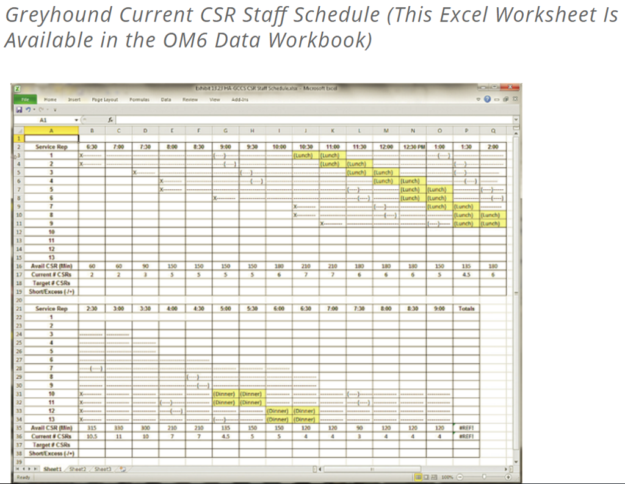Switch to the Sheet1 tab
This screenshot has height=484, width=625.
[52, 469]
